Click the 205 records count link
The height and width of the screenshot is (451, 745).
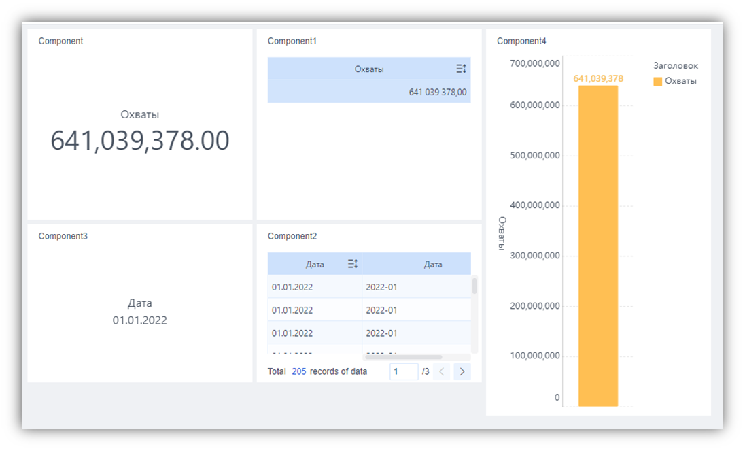point(299,371)
